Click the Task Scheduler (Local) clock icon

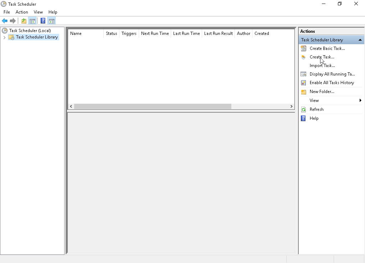[x=4, y=31]
